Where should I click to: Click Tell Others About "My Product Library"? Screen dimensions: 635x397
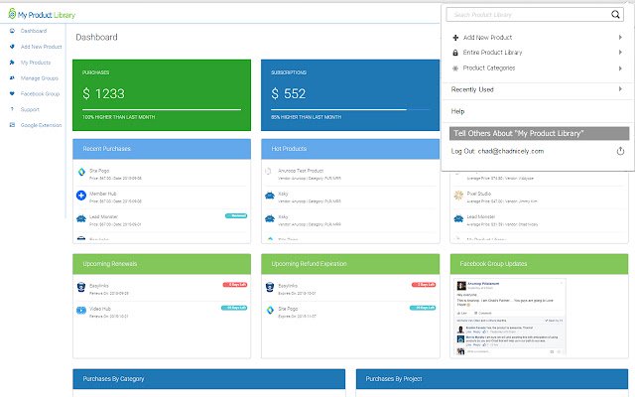click(539, 133)
